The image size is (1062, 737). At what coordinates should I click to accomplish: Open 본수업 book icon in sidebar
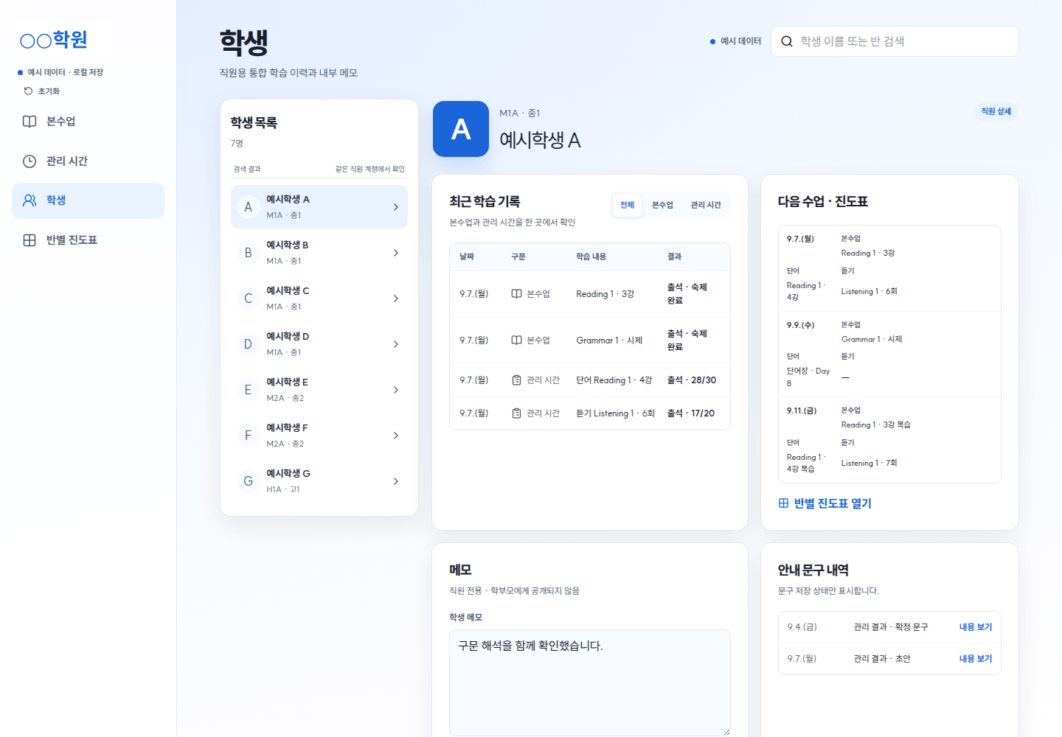[29, 122]
